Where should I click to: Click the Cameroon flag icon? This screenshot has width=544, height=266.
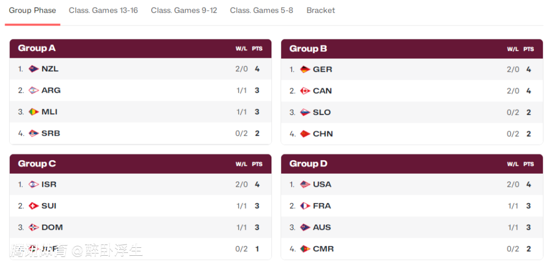tap(305, 249)
